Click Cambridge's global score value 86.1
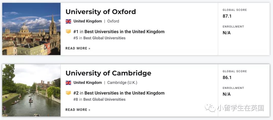This screenshot has width=273, height=120. click(227, 78)
